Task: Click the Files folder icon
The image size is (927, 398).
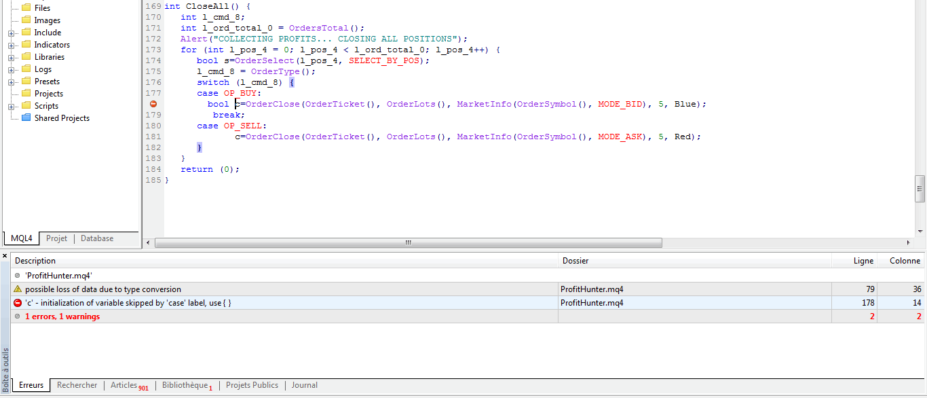Action: 26,8
